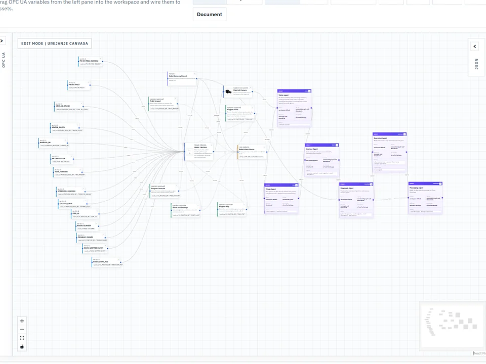The image size is (486, 364).
Task: Click output handle of Robot Alarm Source node
Action: pos(267,152)
